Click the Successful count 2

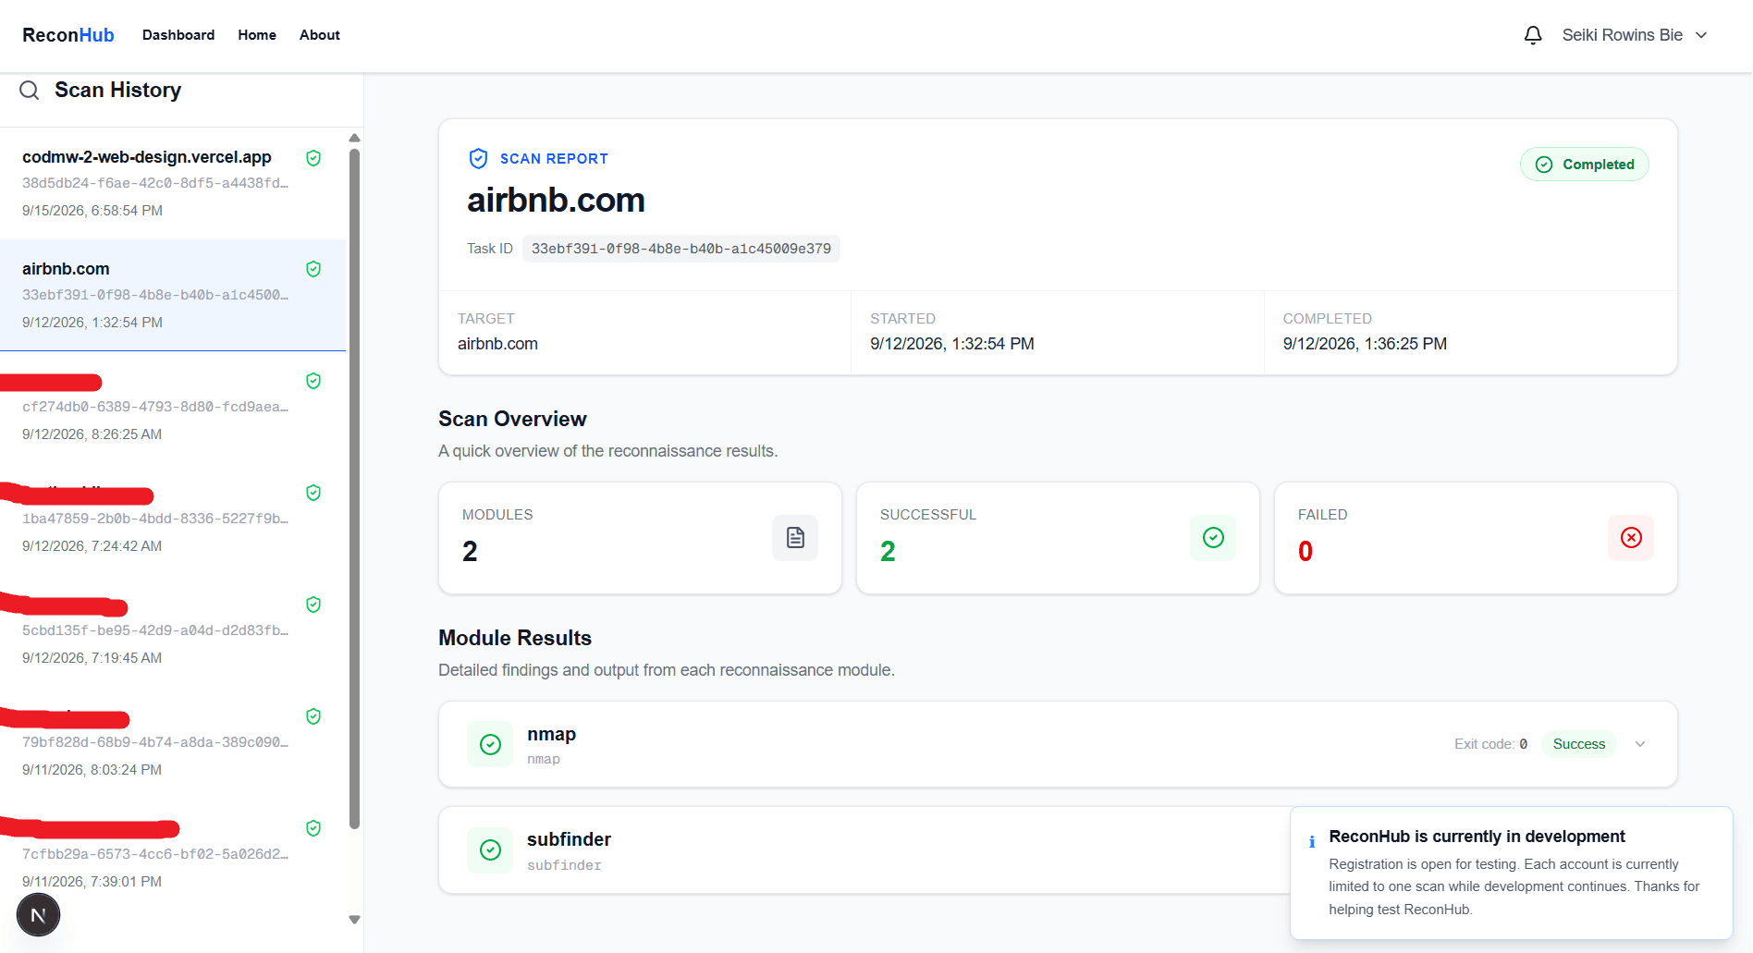pos(888,552)
